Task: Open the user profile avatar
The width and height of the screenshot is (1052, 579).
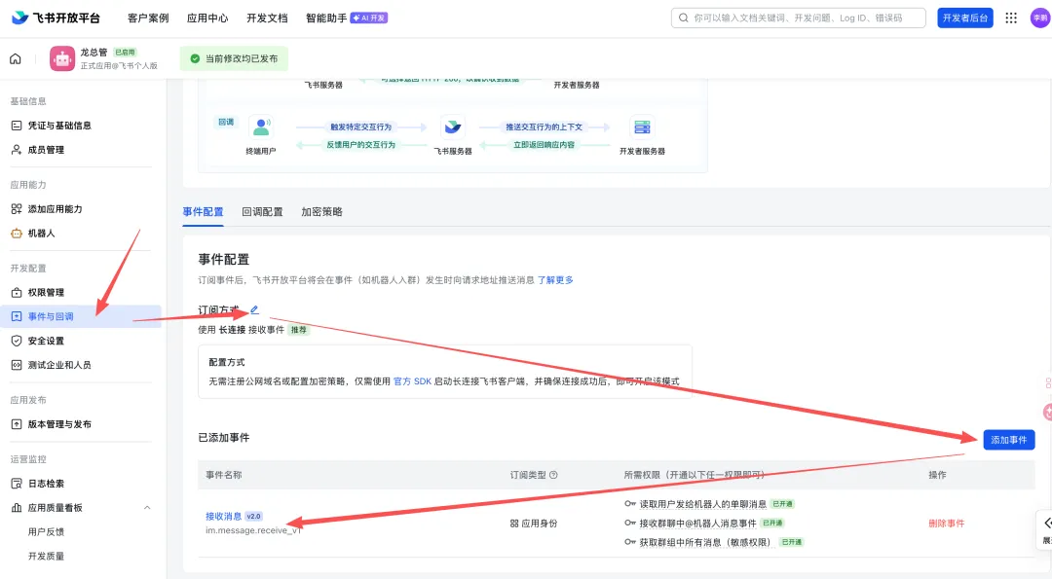Action: click(1040, 18)
